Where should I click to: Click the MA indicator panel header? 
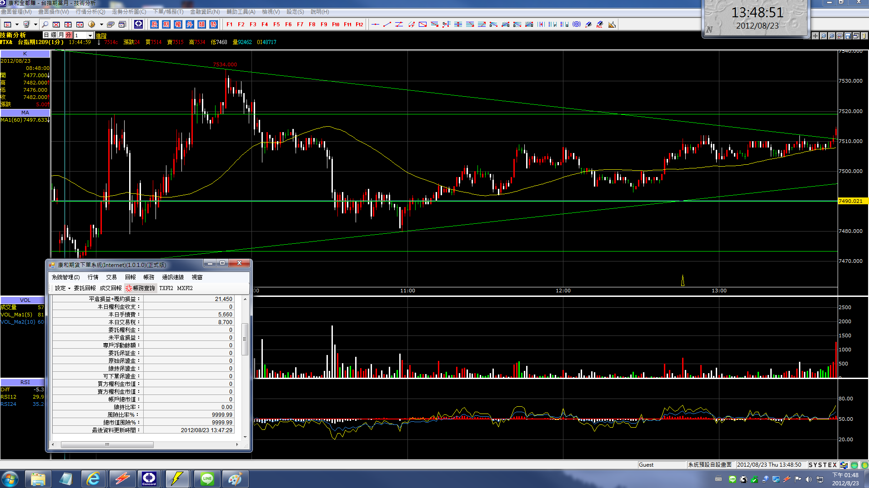point(25,113)
